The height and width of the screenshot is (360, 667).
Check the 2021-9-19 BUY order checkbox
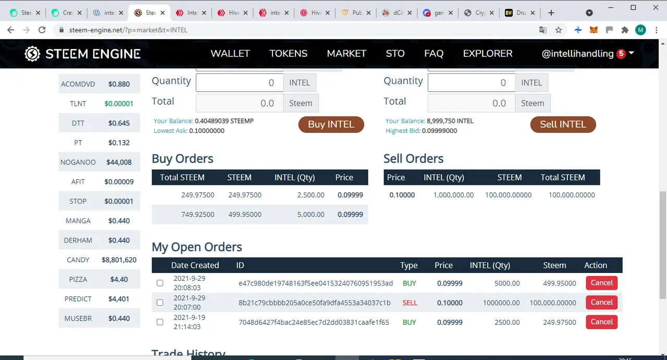[160, 322]
